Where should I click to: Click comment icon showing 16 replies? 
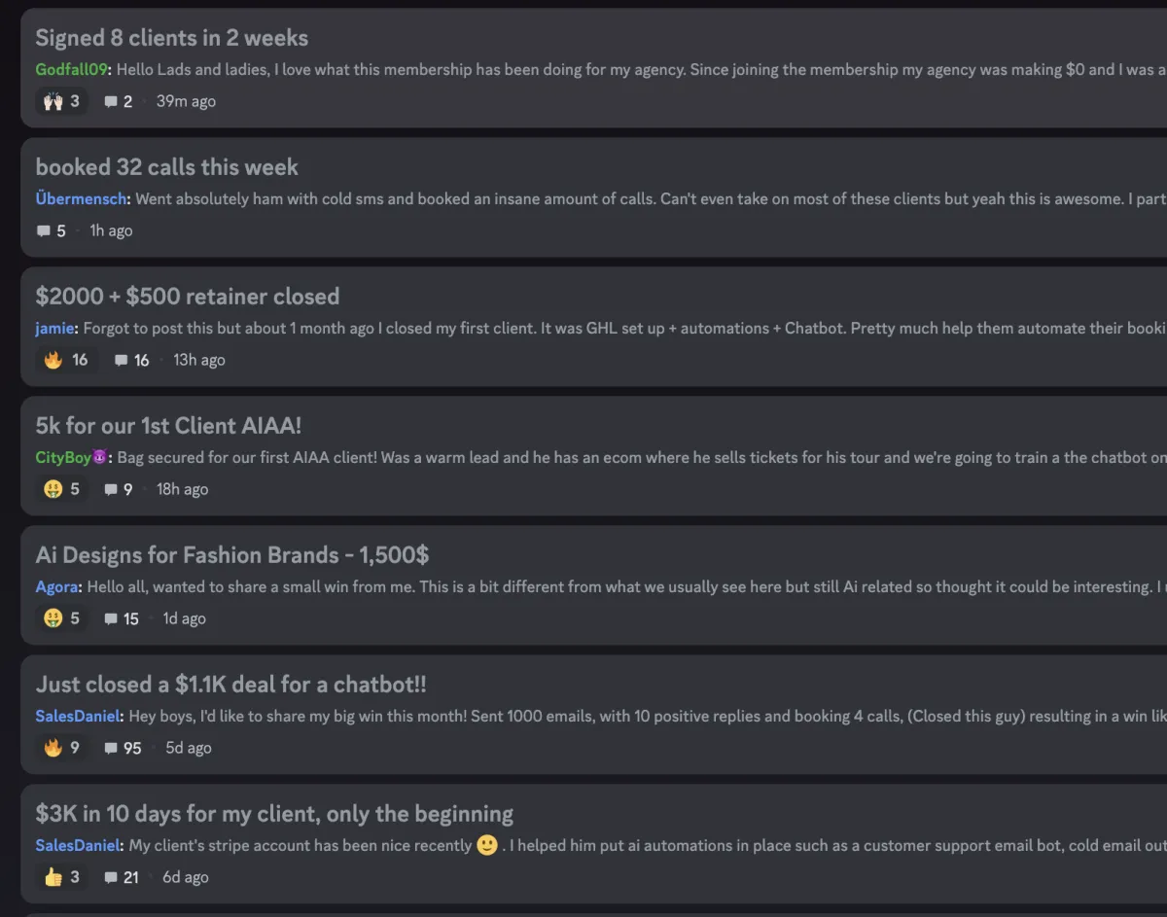tap(121, 360)
